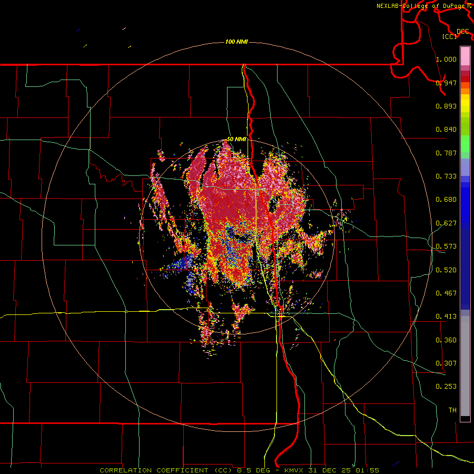Click the 0.520 color scale label
Viewport: 474px width, 474px height.
(x=446, y=270)
